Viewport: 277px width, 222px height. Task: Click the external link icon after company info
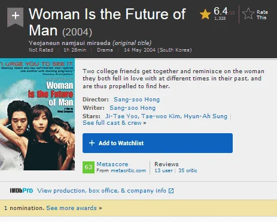coord(171,191)
